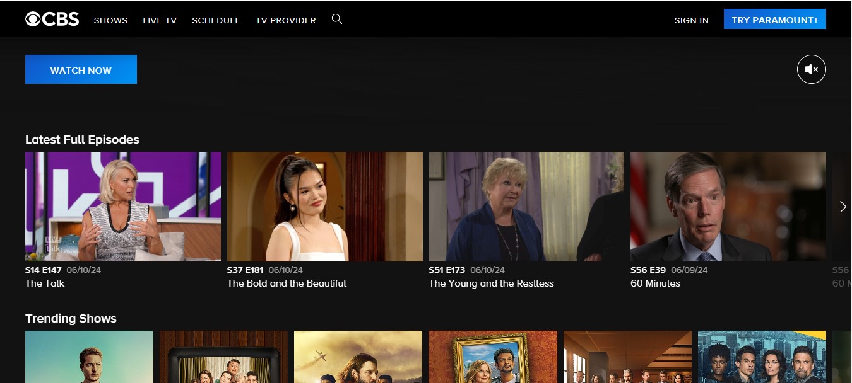Screen dimensions: 852x383
Task: Open trending show with family on couch
Action: (223, 357)
